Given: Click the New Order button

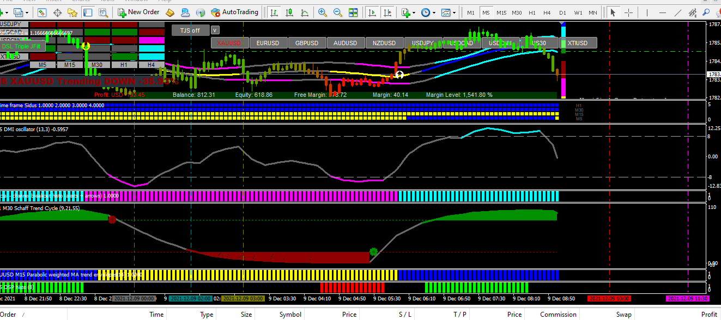Looking at the screenshot, I should tap(138, 12).
